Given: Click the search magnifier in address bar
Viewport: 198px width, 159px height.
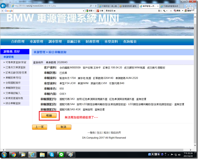Looking at the screenshot, I should pos(91,6).
